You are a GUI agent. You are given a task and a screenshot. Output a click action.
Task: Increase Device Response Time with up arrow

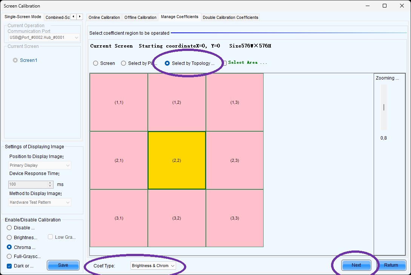coord(50,183)
